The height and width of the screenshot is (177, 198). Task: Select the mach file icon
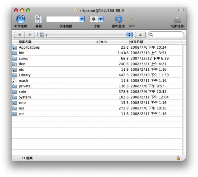(x=14, y=81)
